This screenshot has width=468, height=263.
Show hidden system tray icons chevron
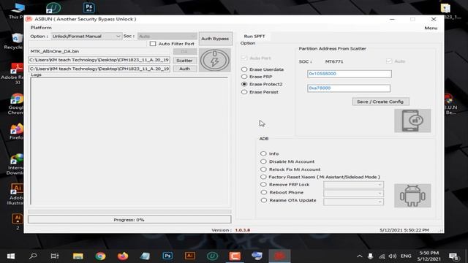click(360, 256)
